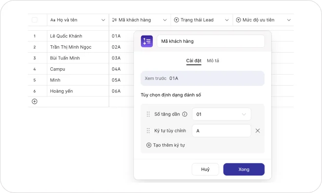Image resolution: width=322 pixels, height=193 pixels.
Task: Open the Số tăng dần format dropdown
Action: pyautogui.click(x=221, y=114)
